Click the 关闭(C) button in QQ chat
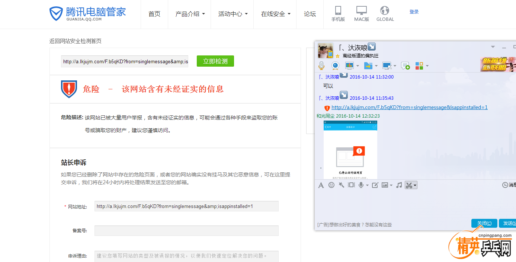 484,223
